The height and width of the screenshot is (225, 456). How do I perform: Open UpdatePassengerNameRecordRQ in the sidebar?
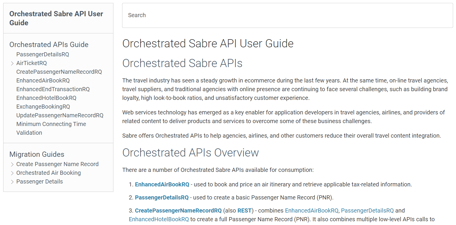point(60,115)
